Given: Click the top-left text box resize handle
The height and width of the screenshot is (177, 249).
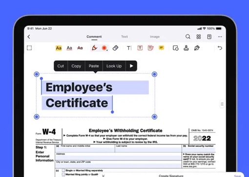Looking at the screenshot, I should [x=37, y=74].
